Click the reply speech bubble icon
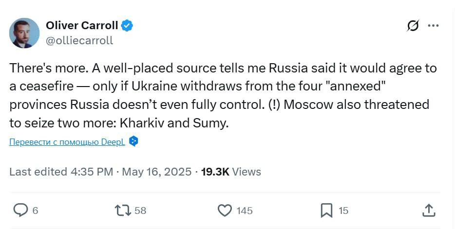 pos(20,210)
